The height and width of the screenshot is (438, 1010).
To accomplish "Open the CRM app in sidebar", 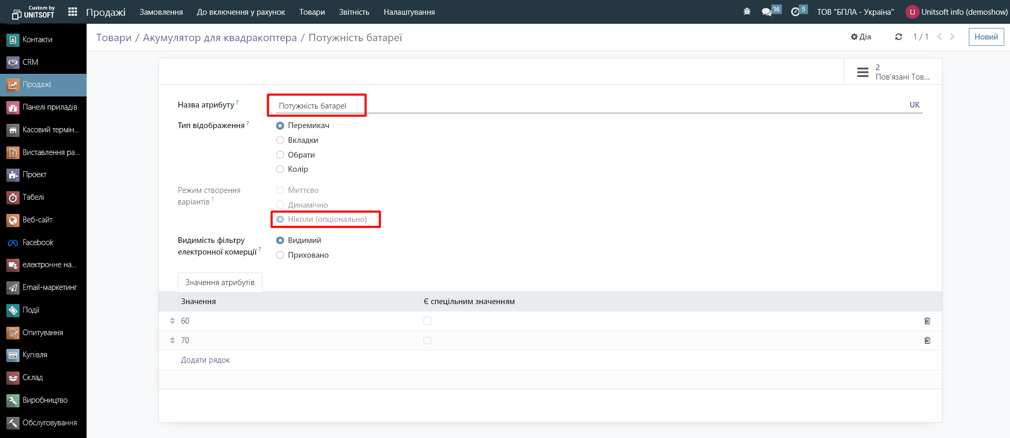I will pos(30,62).
